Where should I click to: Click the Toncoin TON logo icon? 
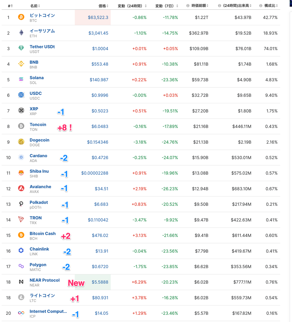point(21,126)
